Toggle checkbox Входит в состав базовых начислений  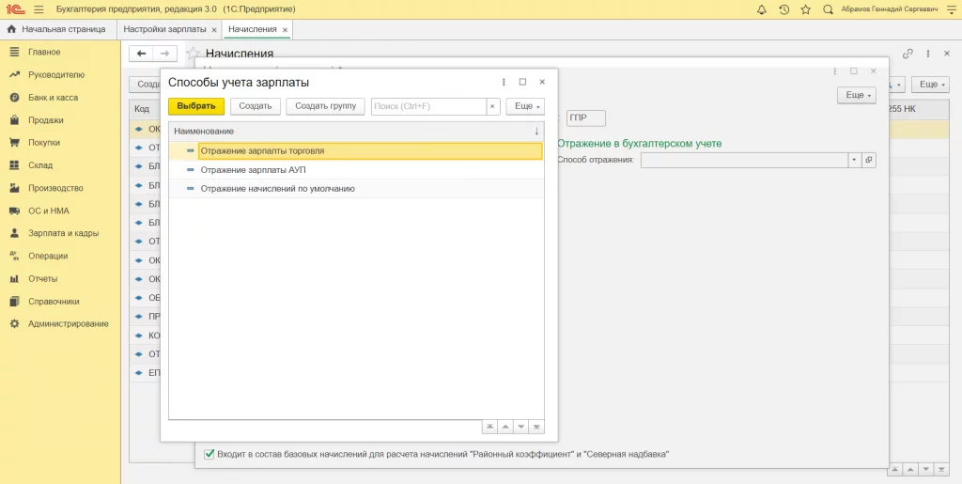(209, 454)
